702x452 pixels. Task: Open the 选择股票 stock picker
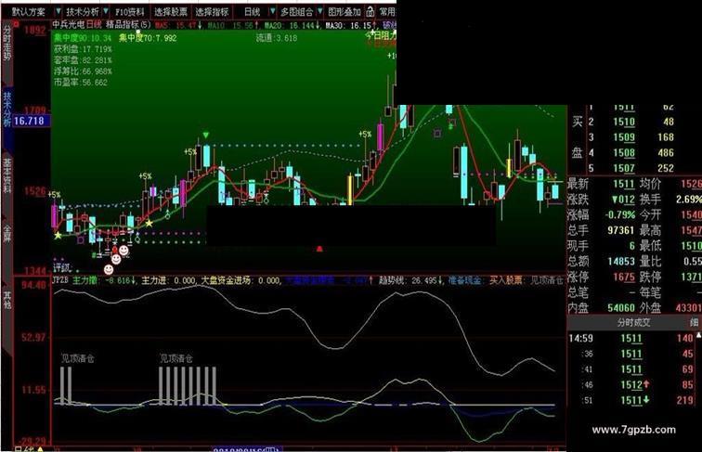coord(171,12)
